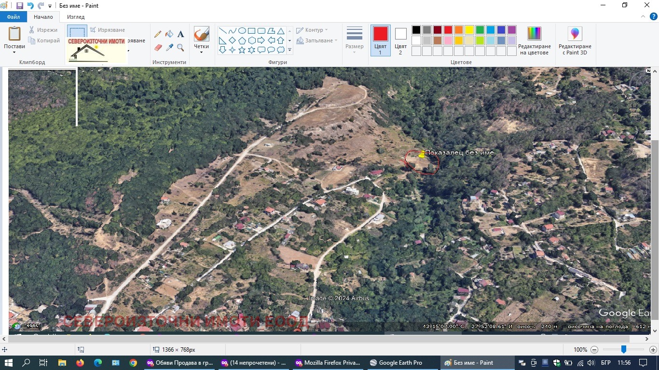This screenshot has width=659, height=370.
Task: Pick the green color swatch
Action: coord(480,30)
